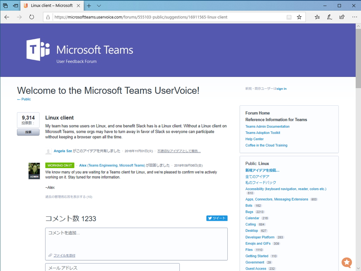Open the More settings (…) menu
The image size is (361, 271).
[x=354, y=17]
